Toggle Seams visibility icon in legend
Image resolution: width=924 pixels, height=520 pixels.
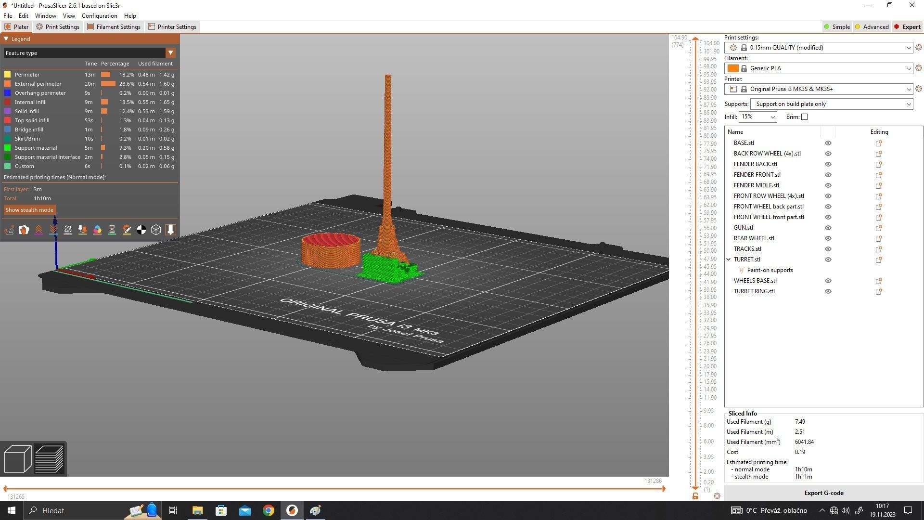(x=68, y=230)
